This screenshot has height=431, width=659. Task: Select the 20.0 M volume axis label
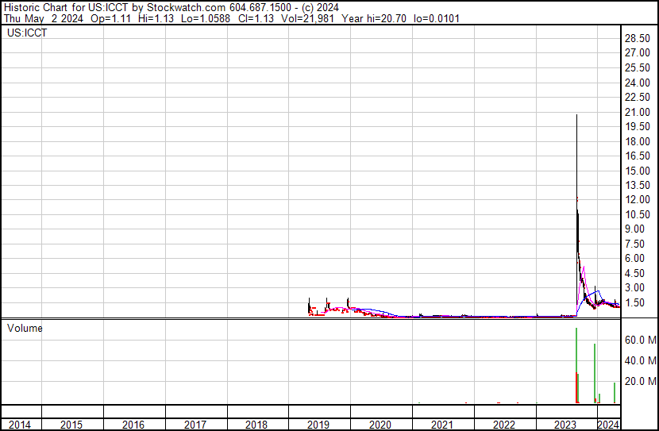(x=640, y=381)
